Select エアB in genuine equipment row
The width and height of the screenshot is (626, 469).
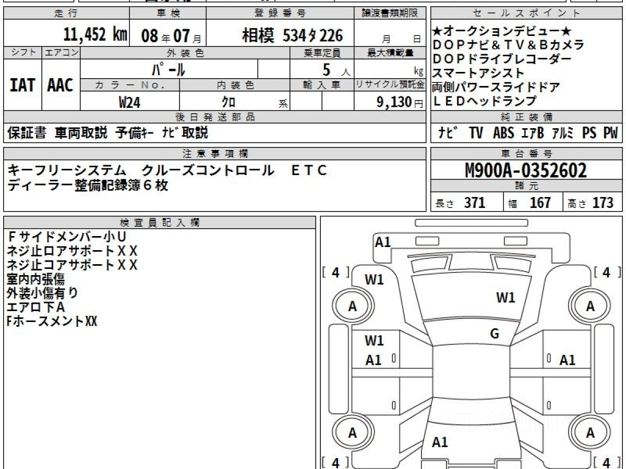[533, 133]
